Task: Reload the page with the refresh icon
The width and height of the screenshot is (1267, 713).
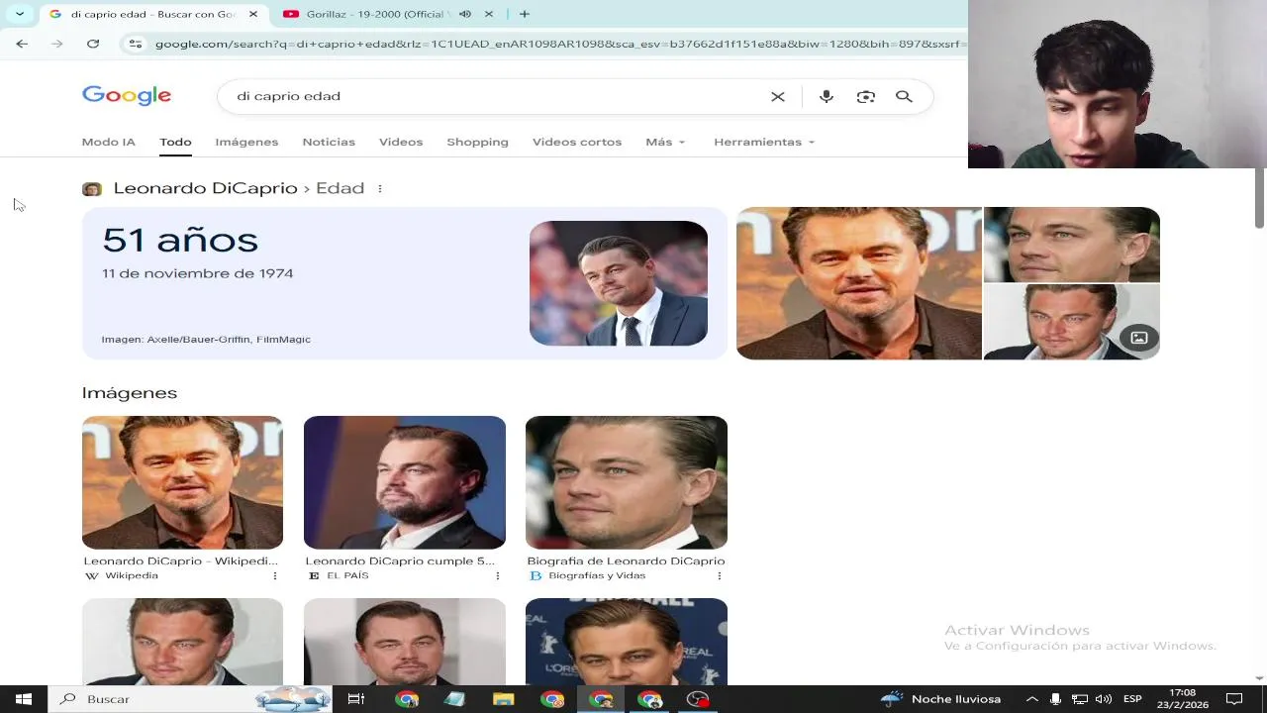Action: 93,44
